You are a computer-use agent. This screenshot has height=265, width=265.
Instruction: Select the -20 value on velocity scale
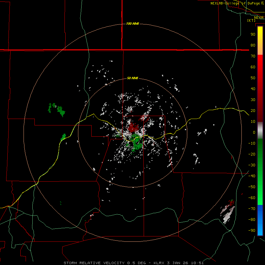pos(252,154)
